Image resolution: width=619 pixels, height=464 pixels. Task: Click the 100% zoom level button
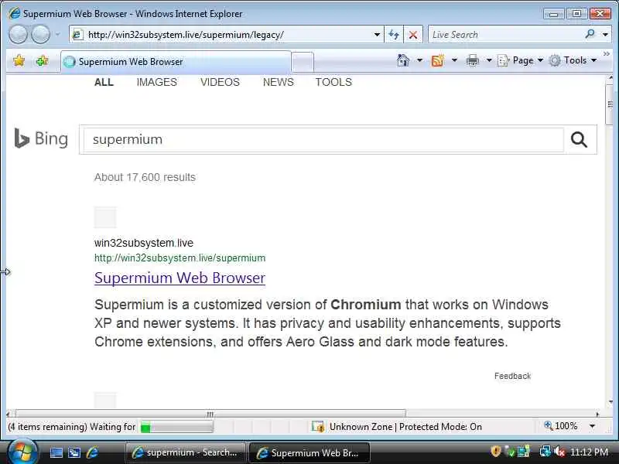point(560,426)
